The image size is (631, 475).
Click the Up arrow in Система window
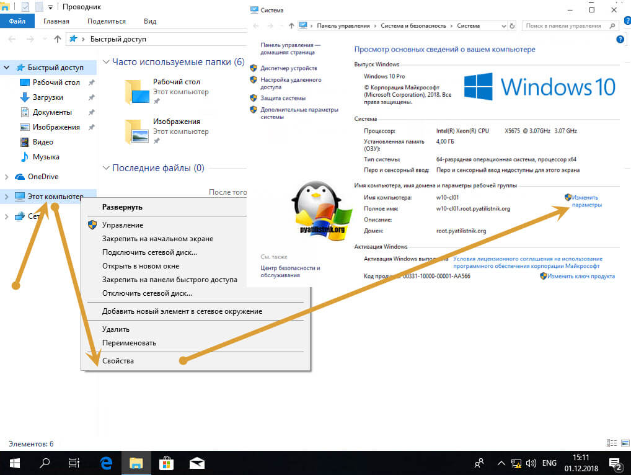click(291, 26)
